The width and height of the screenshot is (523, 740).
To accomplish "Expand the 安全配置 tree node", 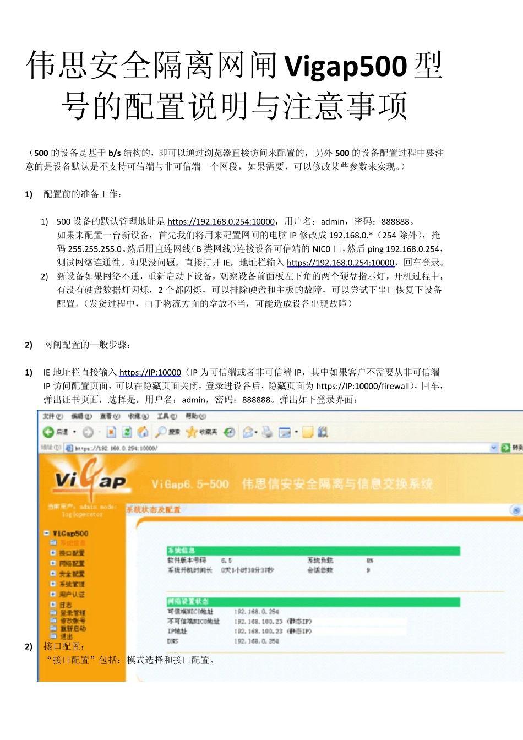I will pos(53,574).
